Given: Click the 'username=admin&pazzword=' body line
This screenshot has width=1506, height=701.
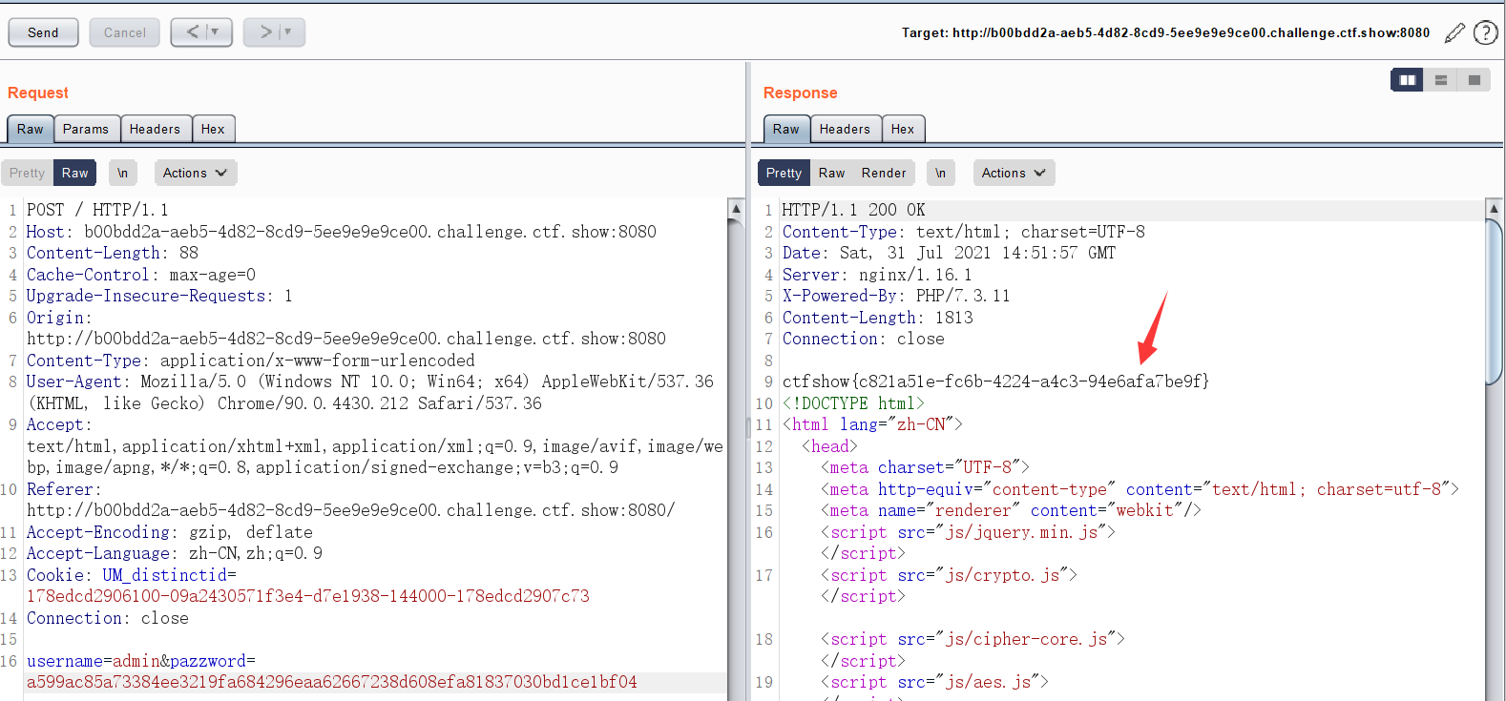Looking at the screenshot, I should [x=141, y=661].
